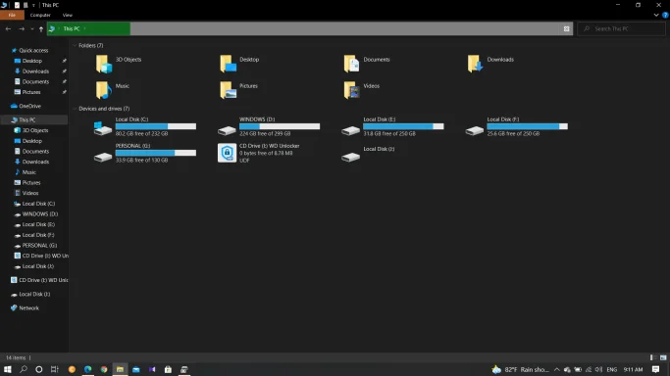The height and width of the screenshot is (376, 670).
Task: Collapse the Devices and drives (7) group
Action: (75, 109)
